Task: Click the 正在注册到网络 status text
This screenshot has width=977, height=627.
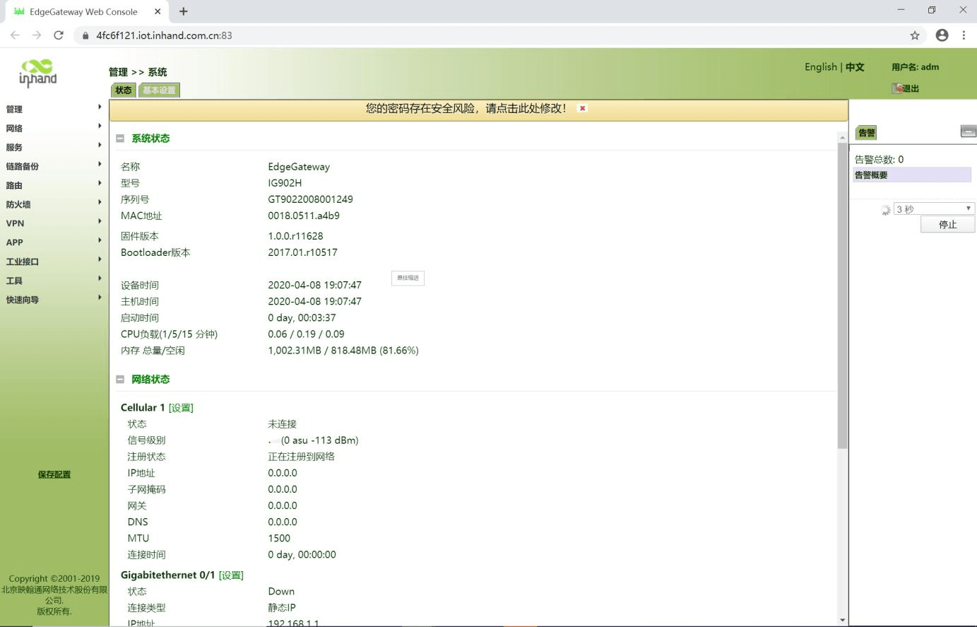Action: 301,457
